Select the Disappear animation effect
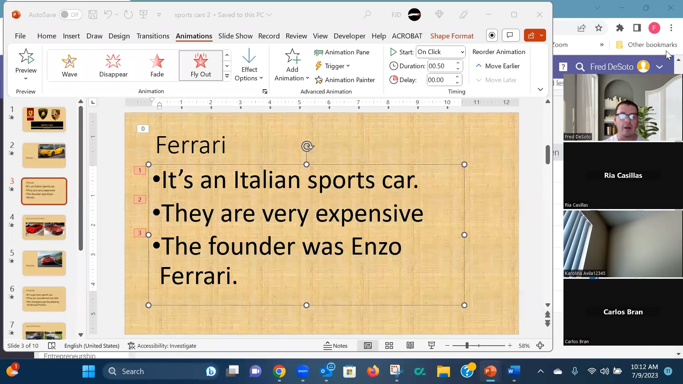The width and height of the screenshot is (683, 384). click(x=113, y=65)
